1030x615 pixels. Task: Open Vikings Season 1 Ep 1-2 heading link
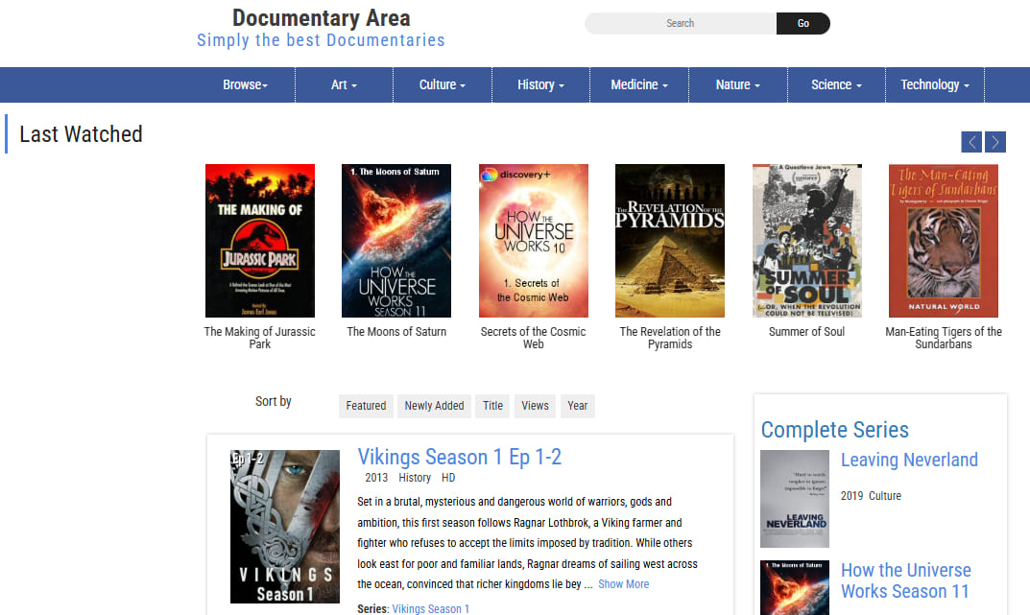[459, 457]
